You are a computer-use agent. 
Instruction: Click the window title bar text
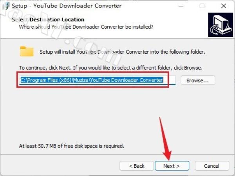click(x=67, y=6)
